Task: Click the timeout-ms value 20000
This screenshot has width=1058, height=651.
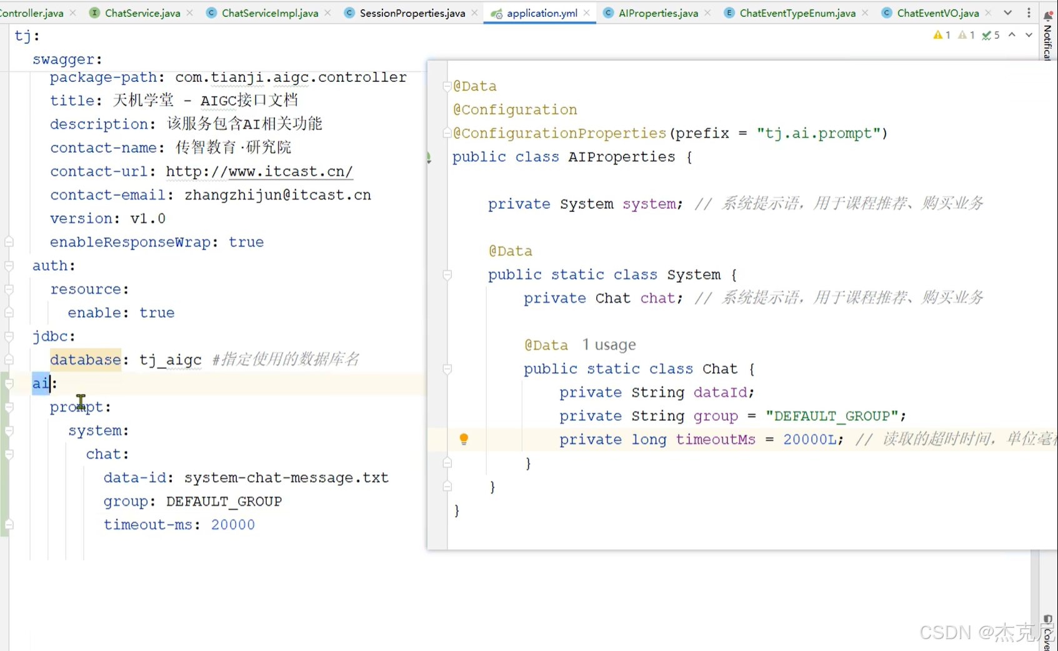Action: tap(232, 525)
